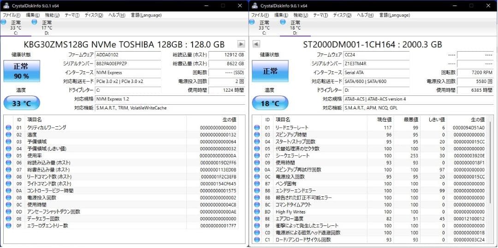Click serial number field 882PA00EPPZP

click(x=128, y=64)
